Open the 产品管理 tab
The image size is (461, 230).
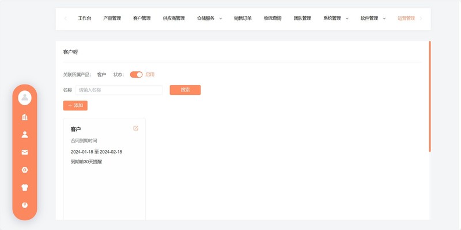[112, 18]
